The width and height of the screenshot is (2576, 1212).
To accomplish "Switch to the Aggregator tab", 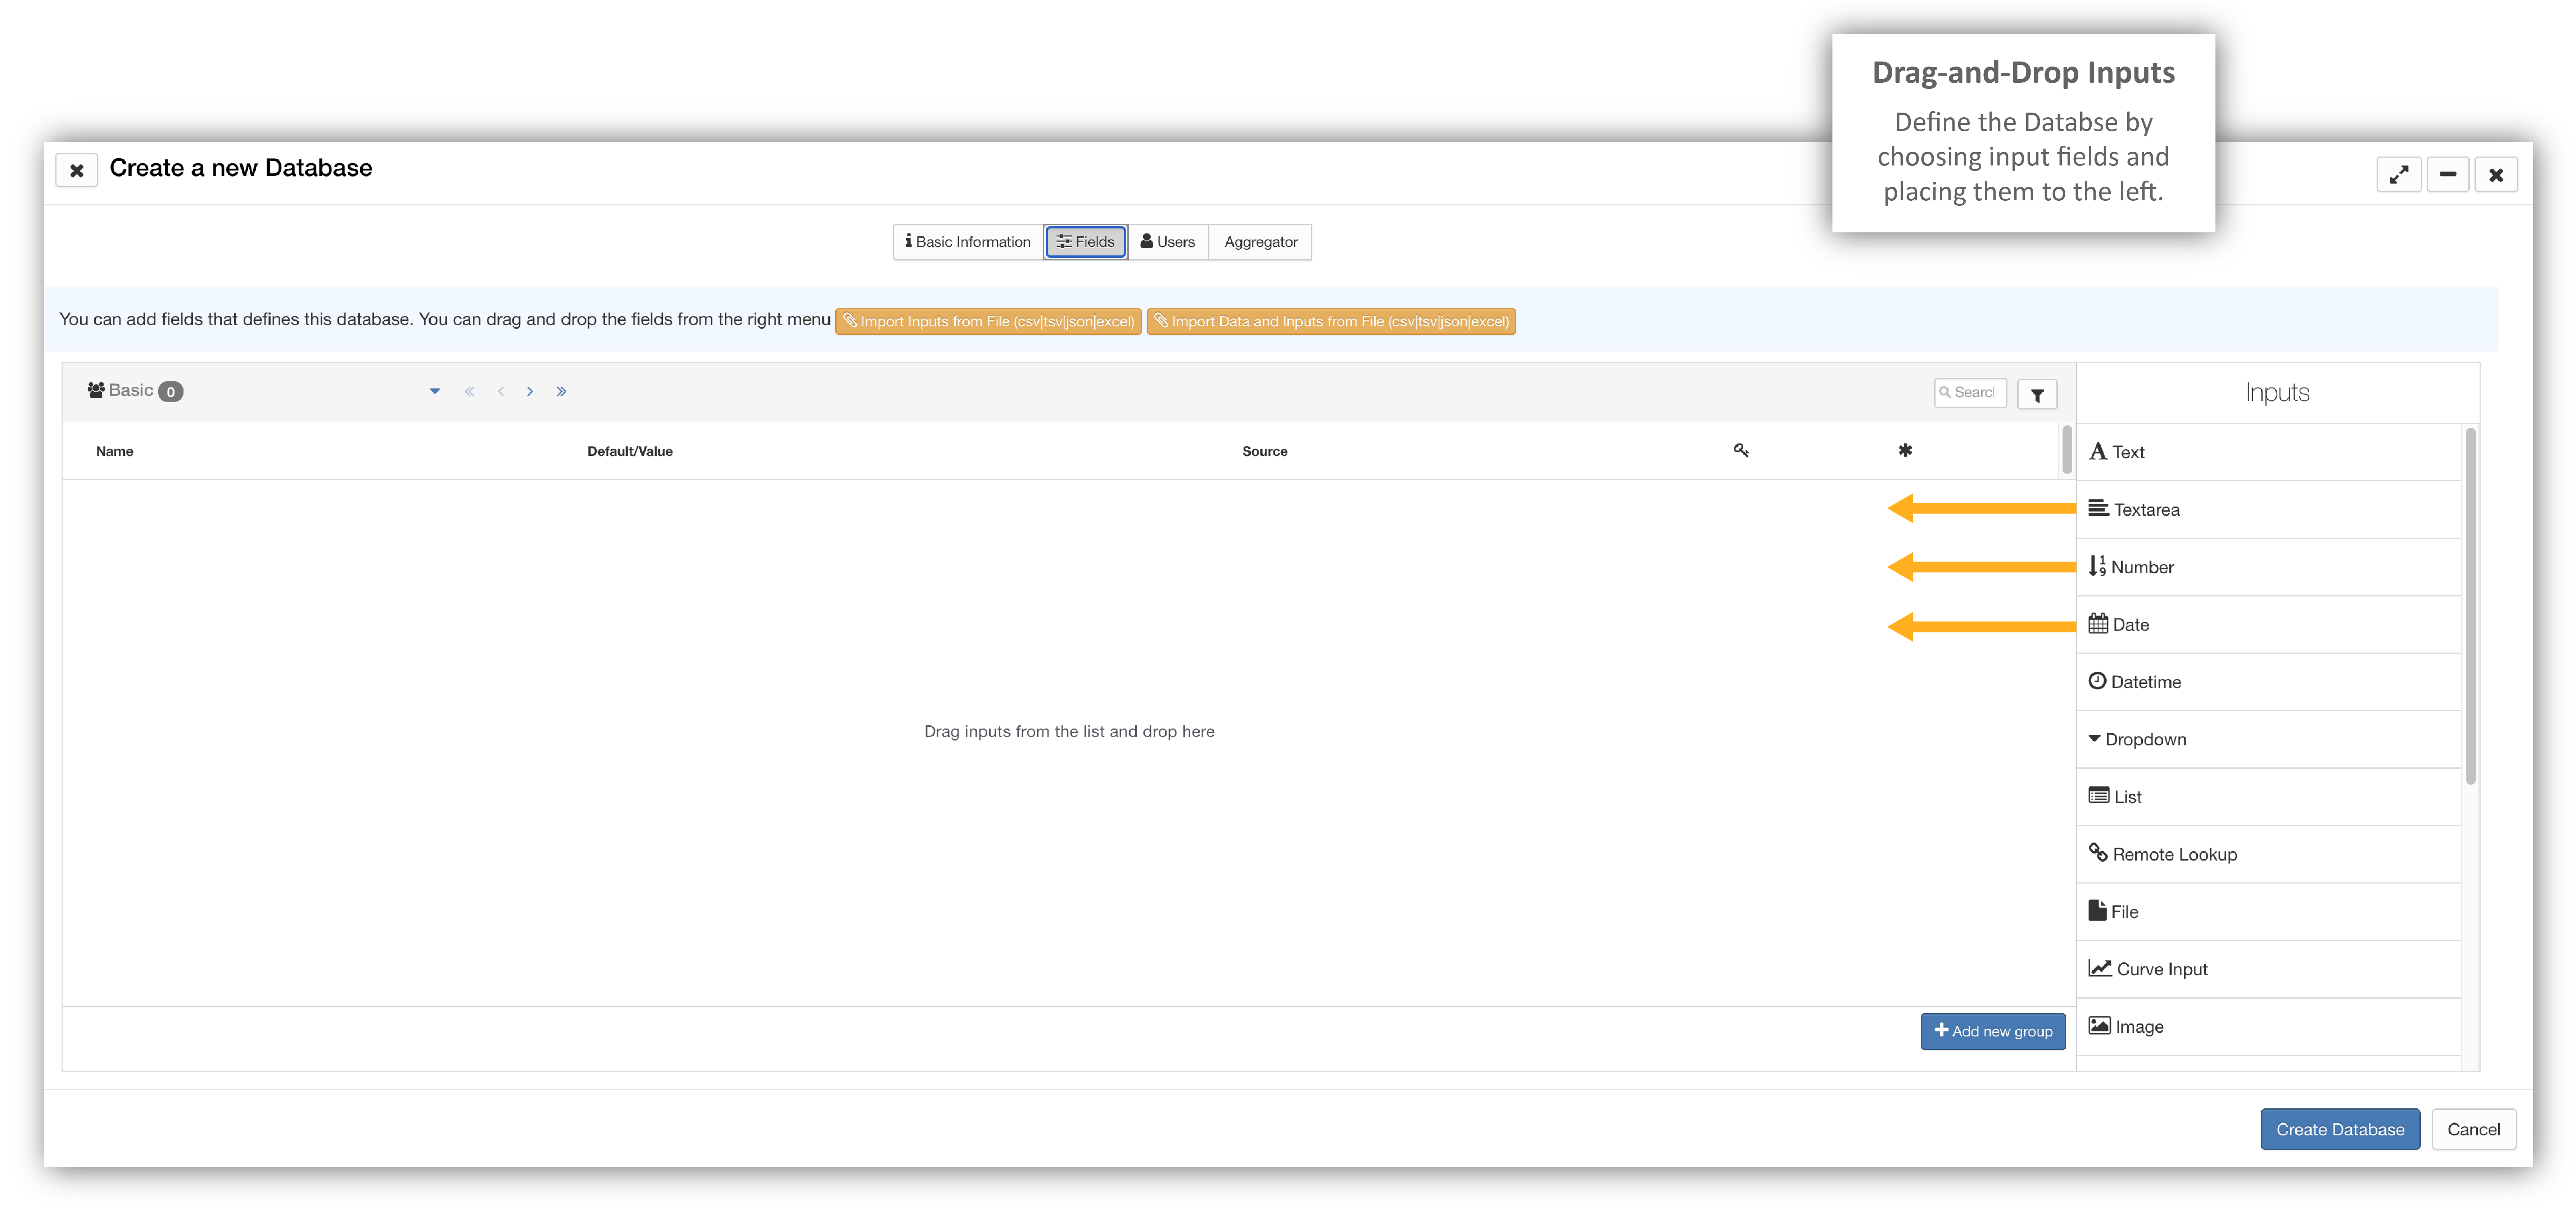I will (1260, 242).
